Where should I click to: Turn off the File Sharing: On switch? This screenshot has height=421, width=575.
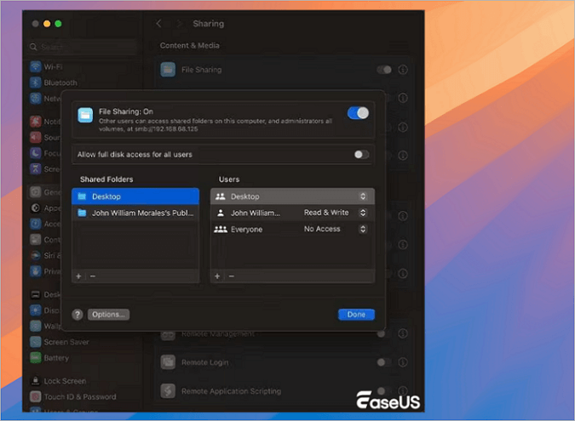(x=358, y=113)
